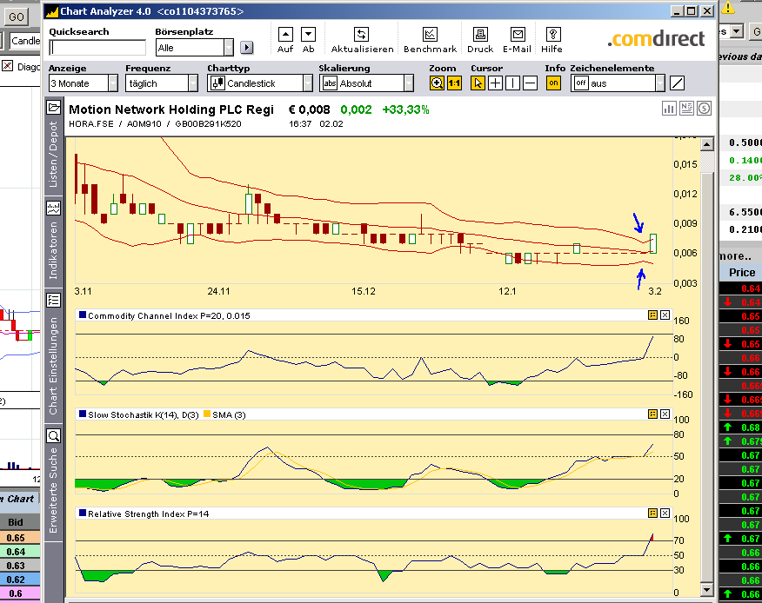Select the line drawing tool
The image size is (762, 603).
677,83
